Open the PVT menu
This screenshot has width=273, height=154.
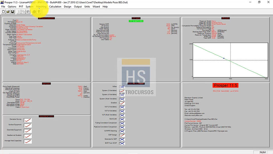tap(21, 7)
